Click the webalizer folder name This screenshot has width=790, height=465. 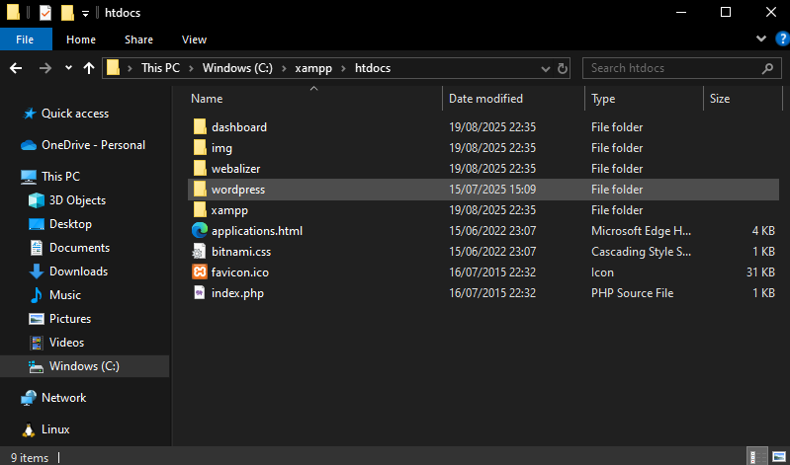(235, 169)
